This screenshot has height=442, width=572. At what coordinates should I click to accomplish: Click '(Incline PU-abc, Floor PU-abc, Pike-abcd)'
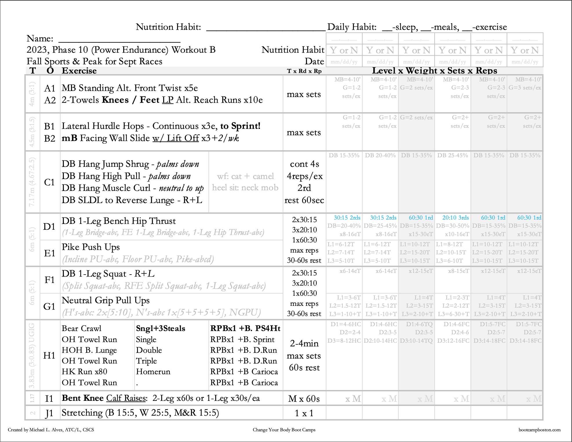138,259
